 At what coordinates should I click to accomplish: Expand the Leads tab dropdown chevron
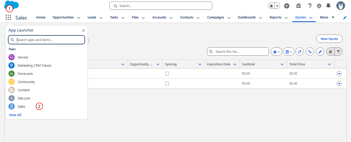tap(101, 18)
